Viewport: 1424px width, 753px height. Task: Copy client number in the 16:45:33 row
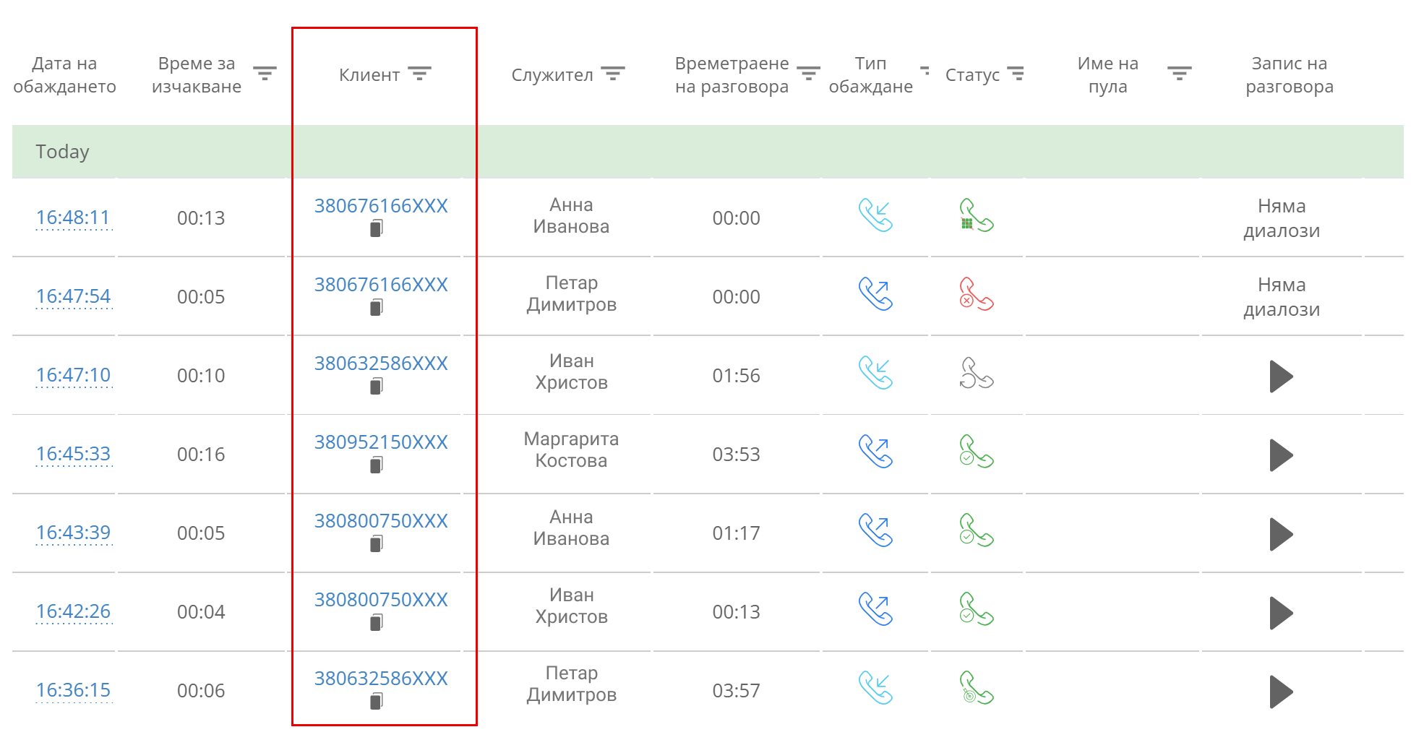point(377,465)
